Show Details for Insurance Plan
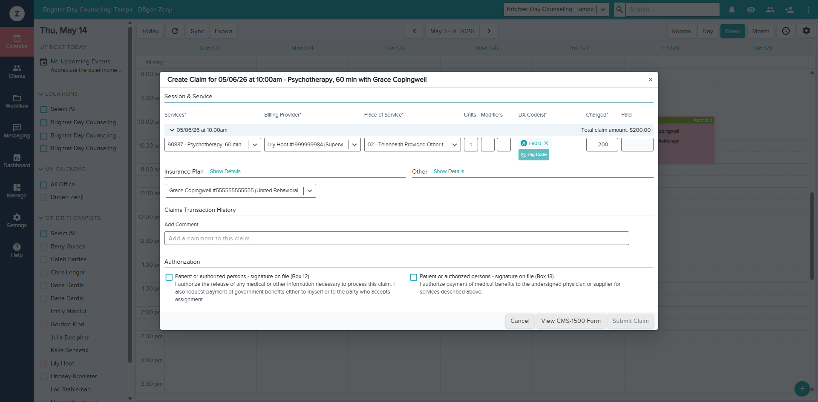This screenshot has height=402, width=818. [x=225, y=171]
